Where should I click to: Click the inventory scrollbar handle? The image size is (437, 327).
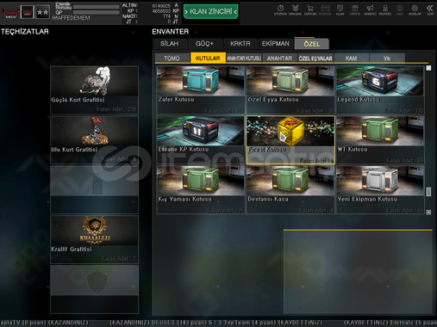coord(428,192)
